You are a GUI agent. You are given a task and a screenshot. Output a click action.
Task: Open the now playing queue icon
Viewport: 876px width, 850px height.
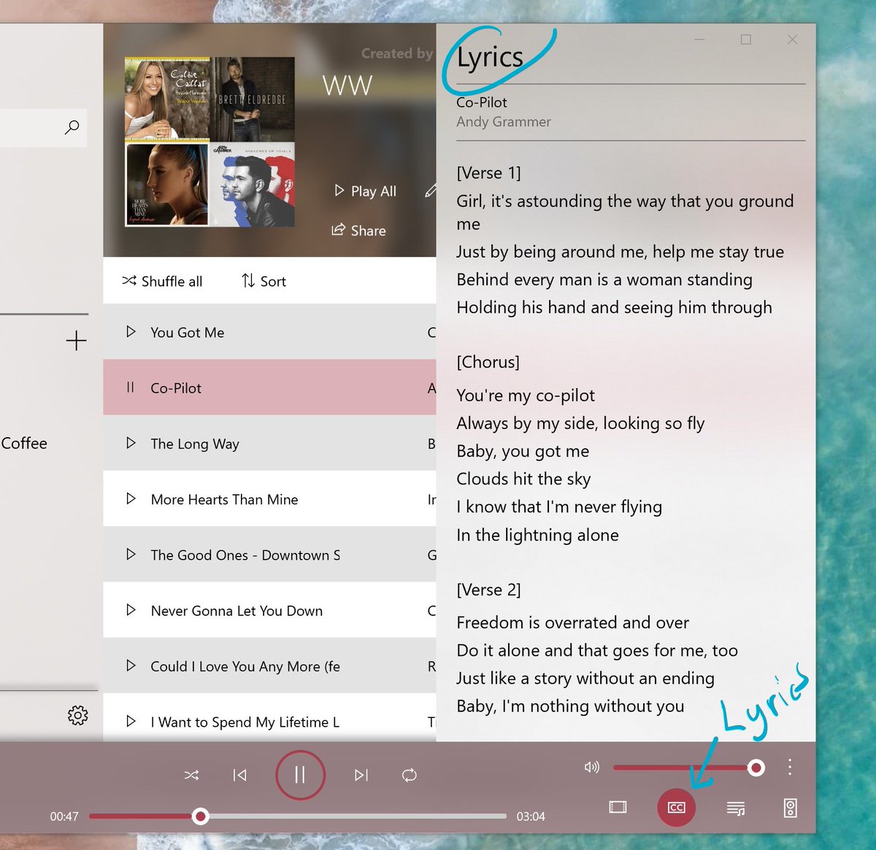pos(736,807)
